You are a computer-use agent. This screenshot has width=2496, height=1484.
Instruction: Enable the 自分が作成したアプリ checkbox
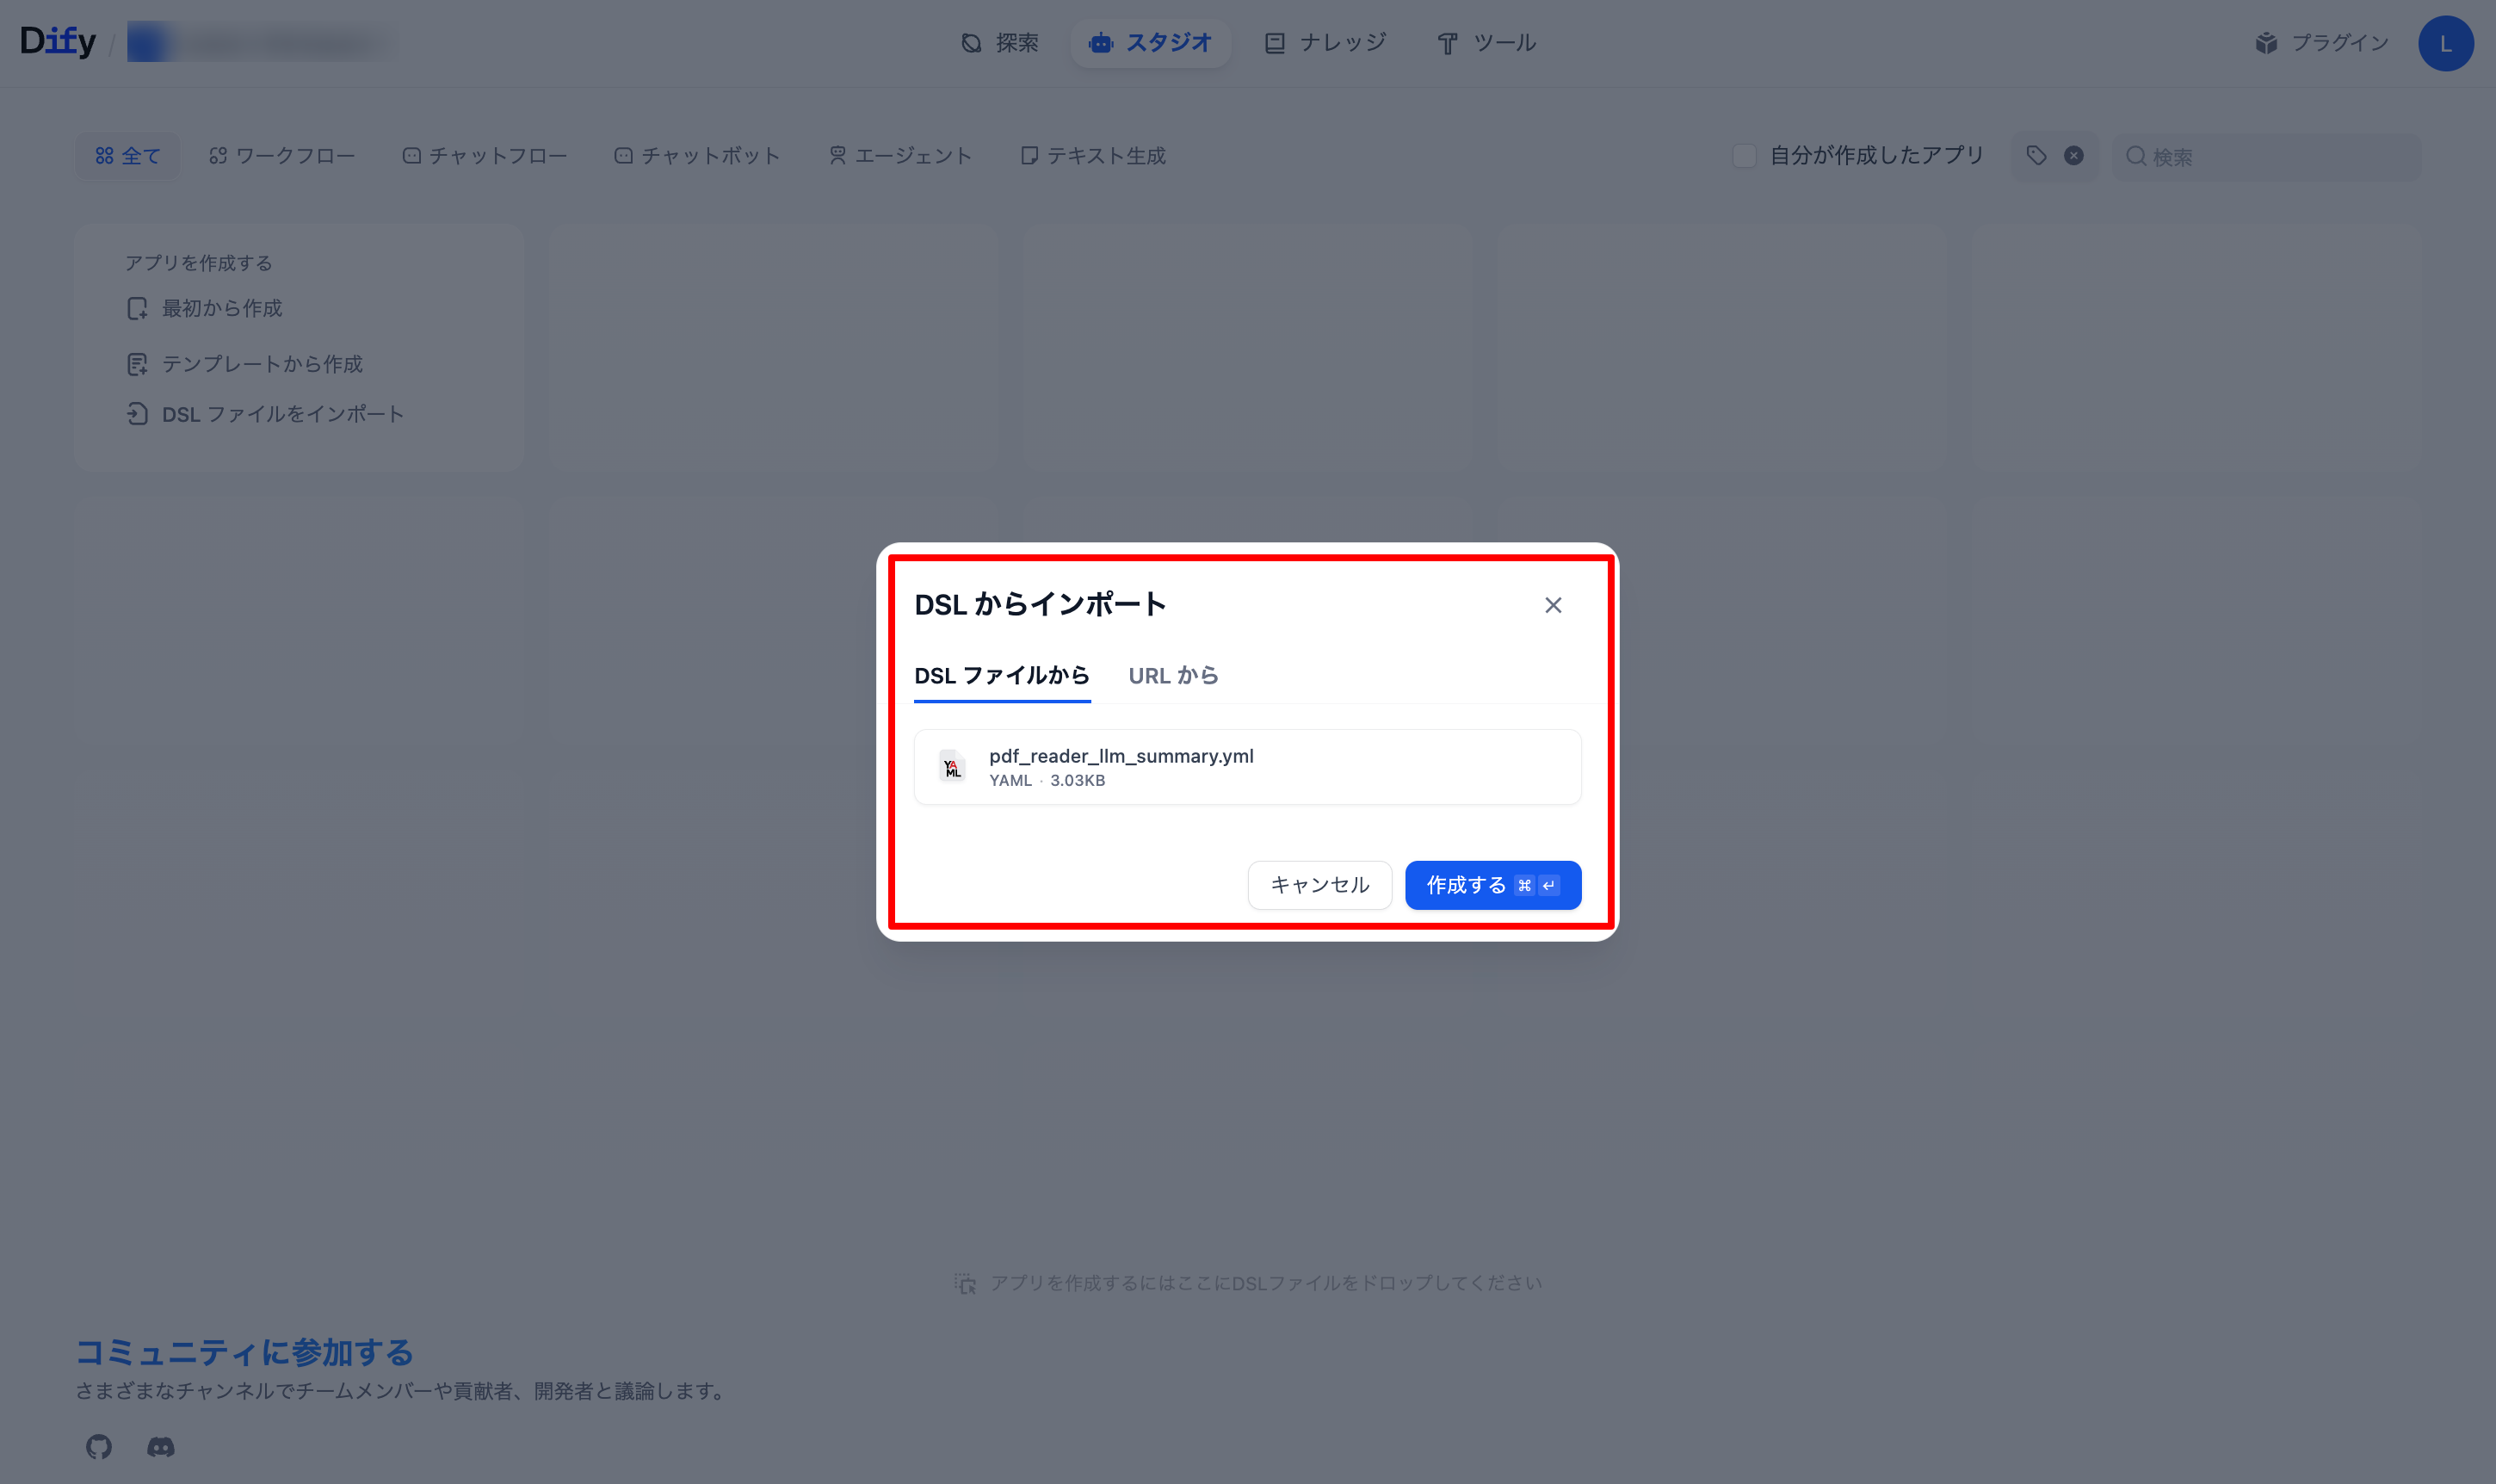pyautogui.click(x=1745, y=156)
